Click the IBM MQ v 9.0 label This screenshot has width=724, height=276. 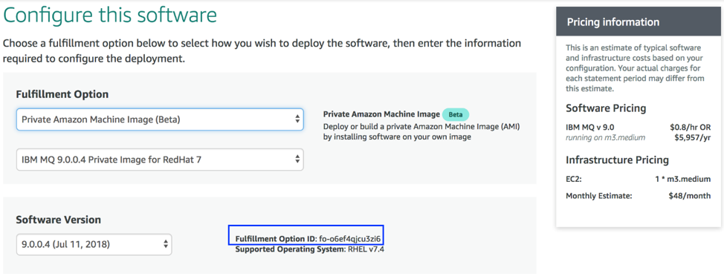(x=590, y=127)
